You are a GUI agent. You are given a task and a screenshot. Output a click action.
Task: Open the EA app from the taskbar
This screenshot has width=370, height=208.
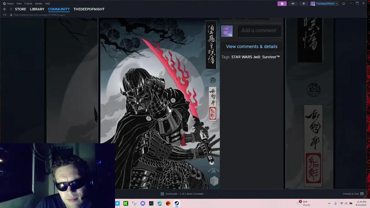point(168,203)
